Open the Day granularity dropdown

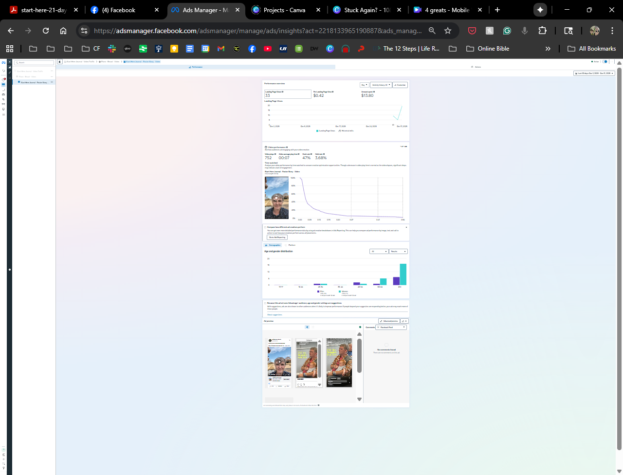[364, 85]
